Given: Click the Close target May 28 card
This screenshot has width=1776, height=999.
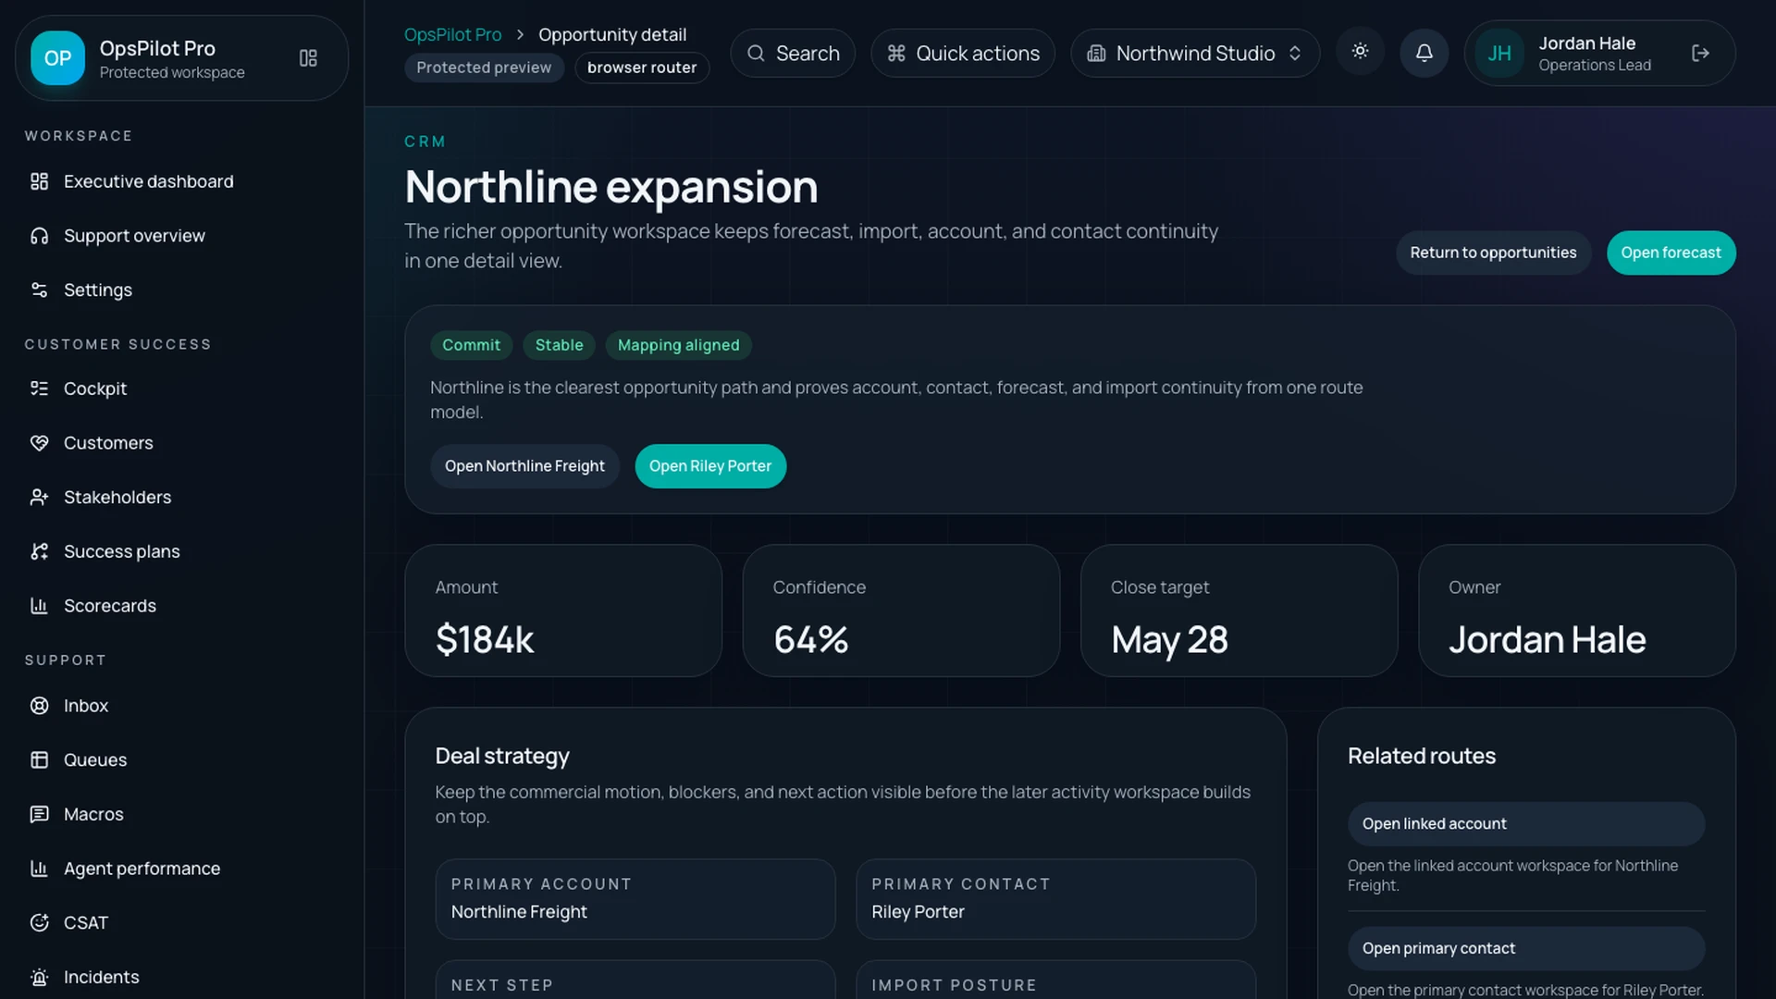Looking at the screenshot, I should [1239, 610].
